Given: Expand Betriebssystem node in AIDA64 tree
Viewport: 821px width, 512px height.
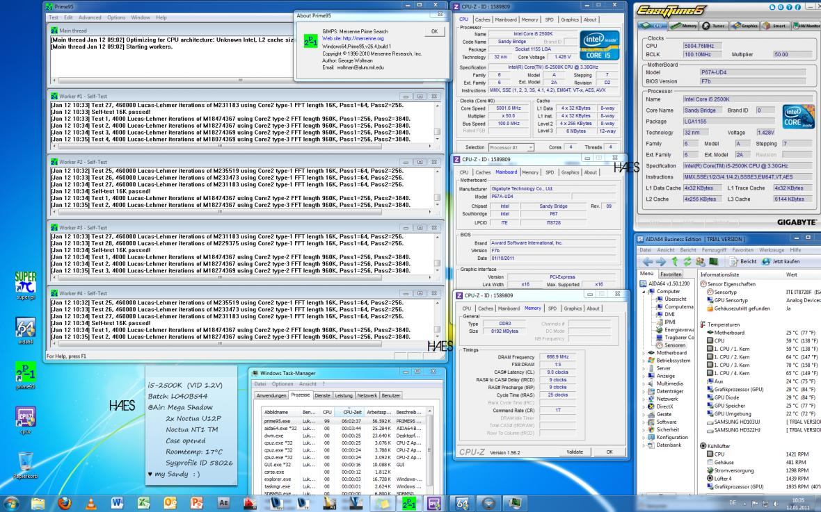Looking at the screenshot, I should (x=644, y=361).
